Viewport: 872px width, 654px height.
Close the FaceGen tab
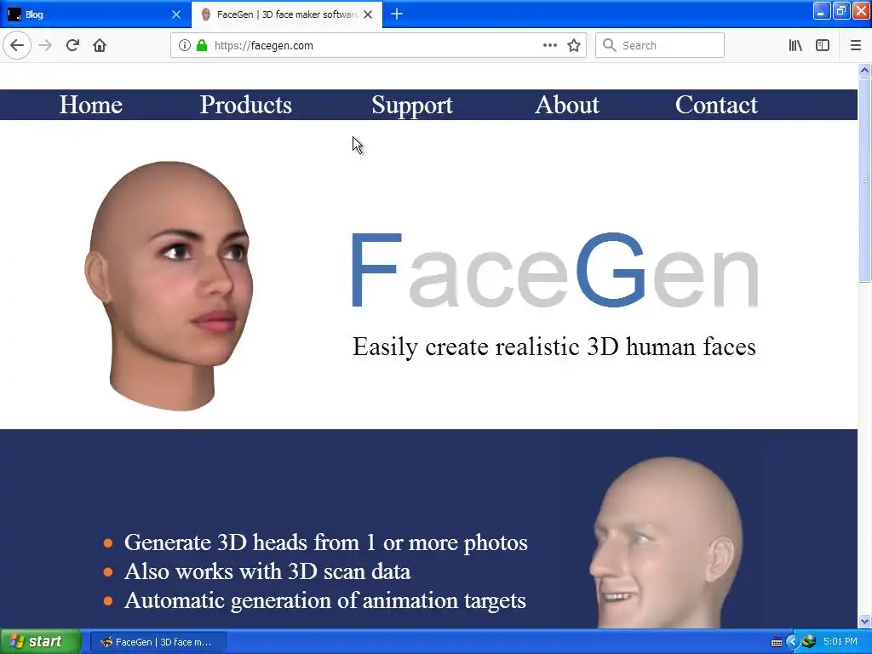click(x=368, y=14)
